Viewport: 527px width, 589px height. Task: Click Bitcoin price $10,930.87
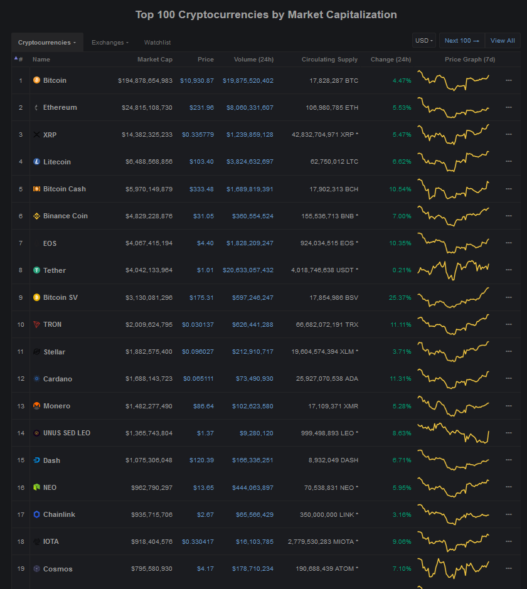(197, 81)
